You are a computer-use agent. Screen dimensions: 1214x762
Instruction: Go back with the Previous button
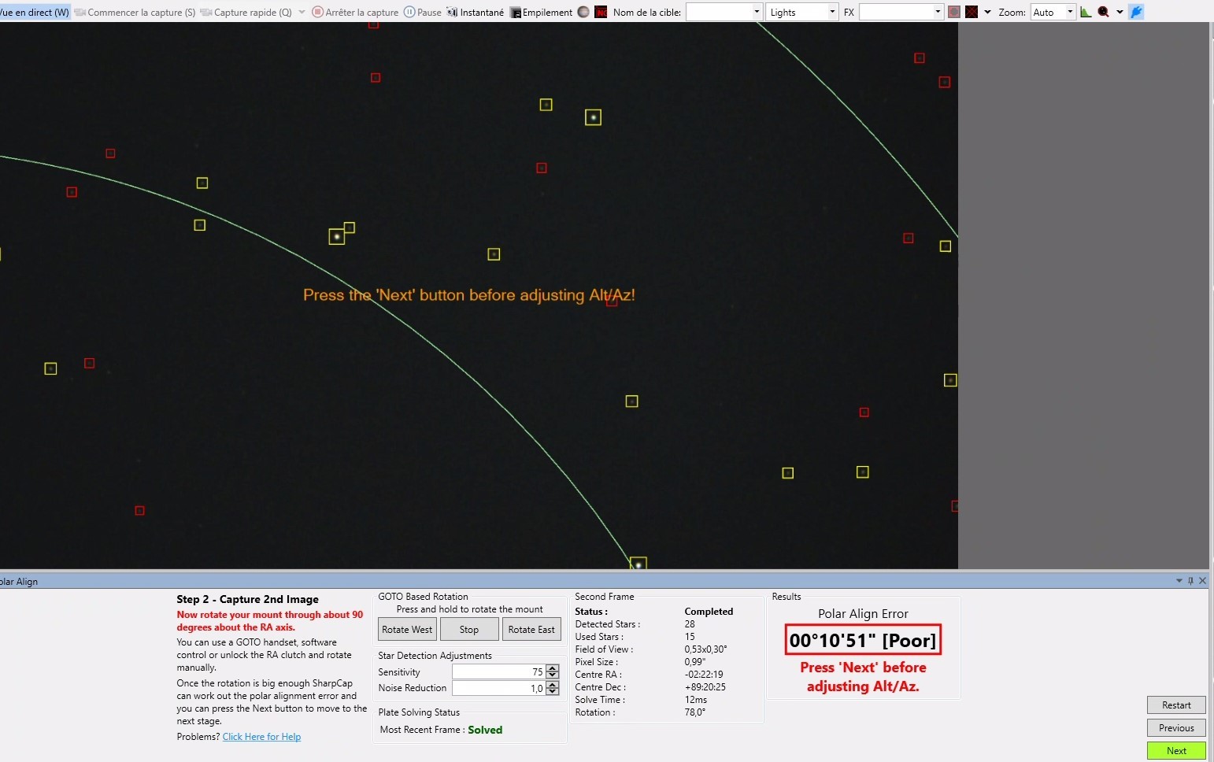pyautogui.click(x=1176, y=728)
